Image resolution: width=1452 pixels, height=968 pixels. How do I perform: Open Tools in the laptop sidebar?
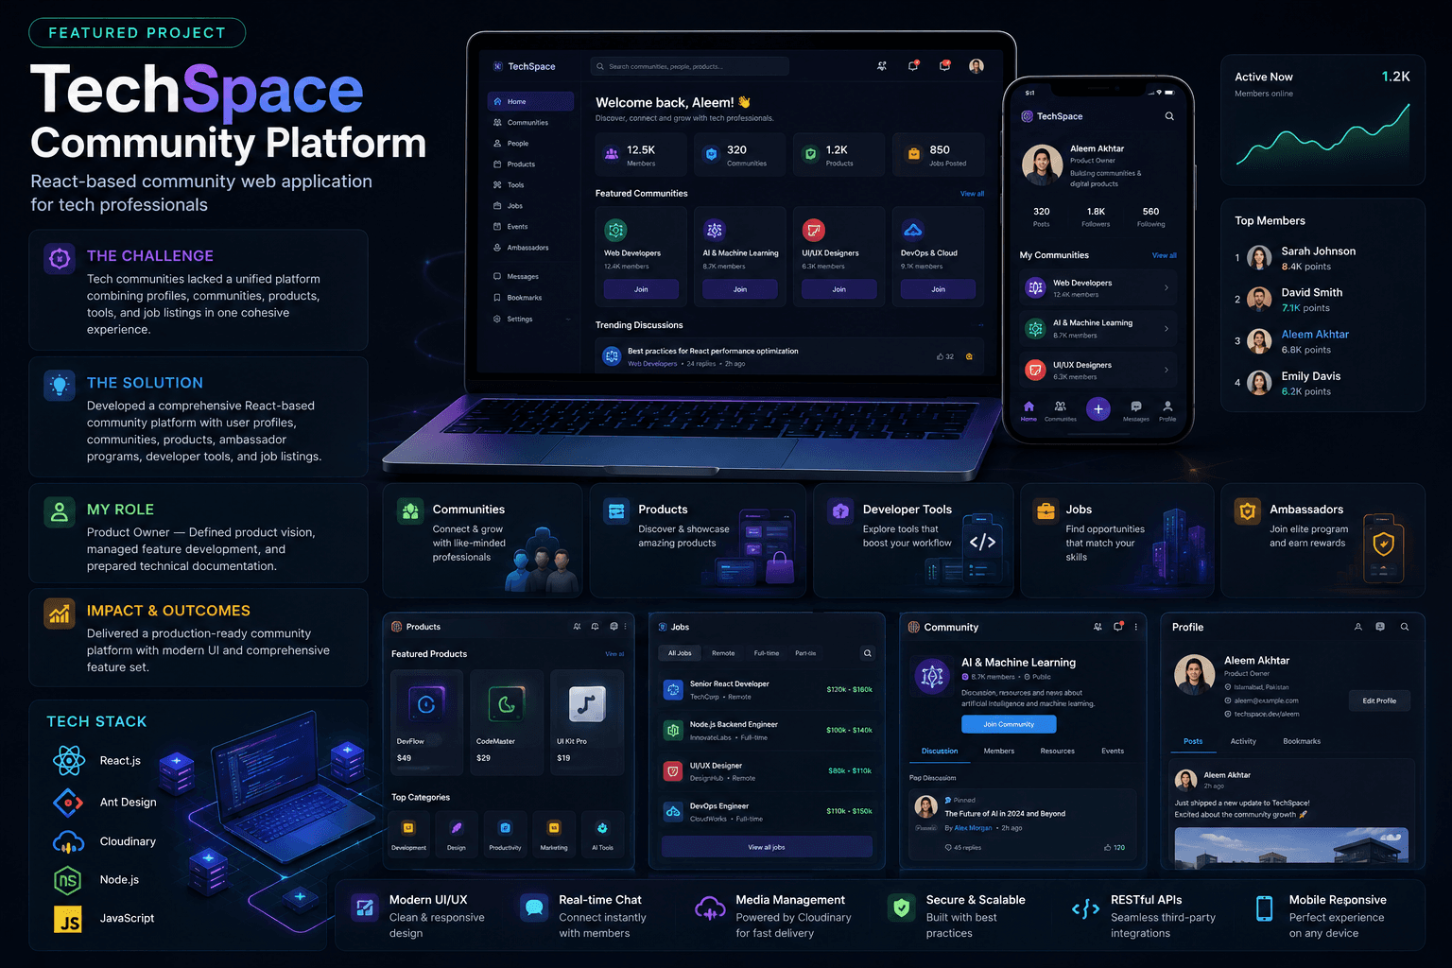(x=510, y=185)
